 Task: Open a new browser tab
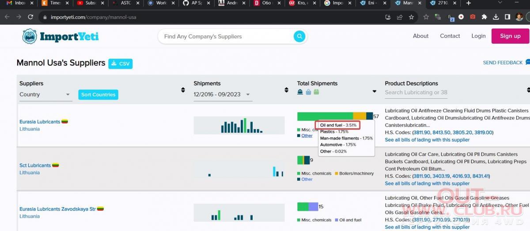469,3
